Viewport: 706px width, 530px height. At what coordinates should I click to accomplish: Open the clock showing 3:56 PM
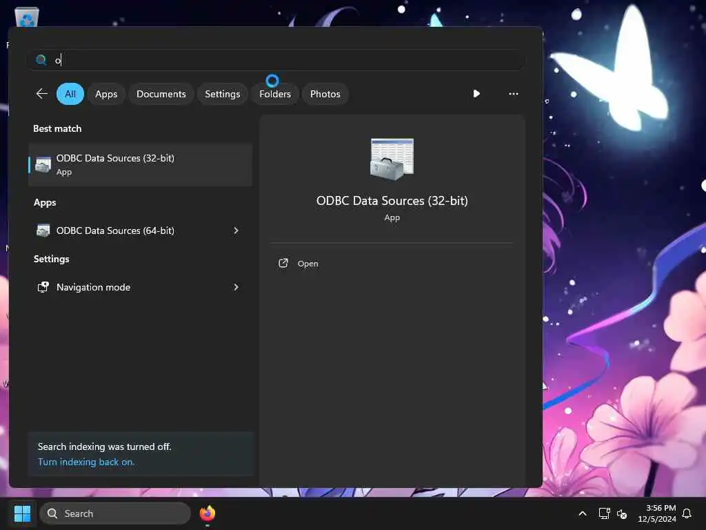pyautogui.click(x=656, y=513)
